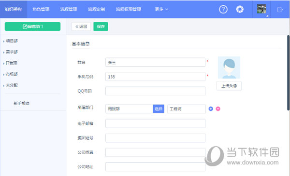Go to 流程管理 tab
Viewport: 290px width, 176px height.
[69, 9]
